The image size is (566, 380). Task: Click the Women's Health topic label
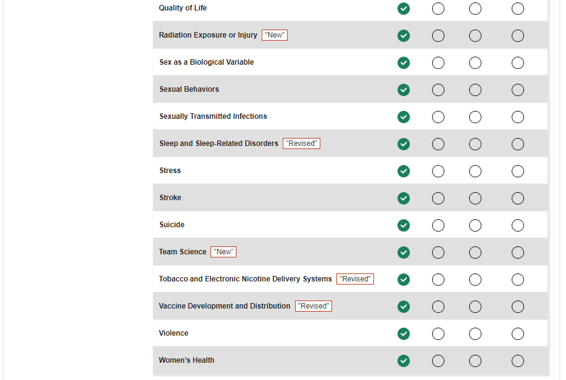[x=186, y=360]
